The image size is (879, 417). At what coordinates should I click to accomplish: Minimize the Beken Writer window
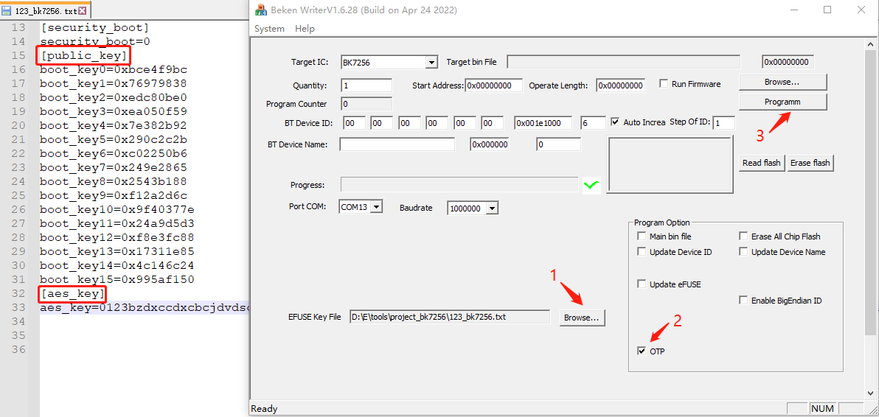click(x=793, y=10)
